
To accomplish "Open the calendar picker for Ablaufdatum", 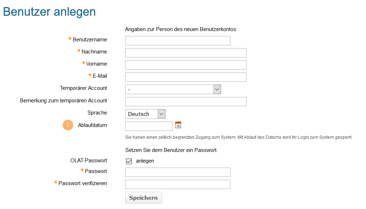I will click(178, 125).
